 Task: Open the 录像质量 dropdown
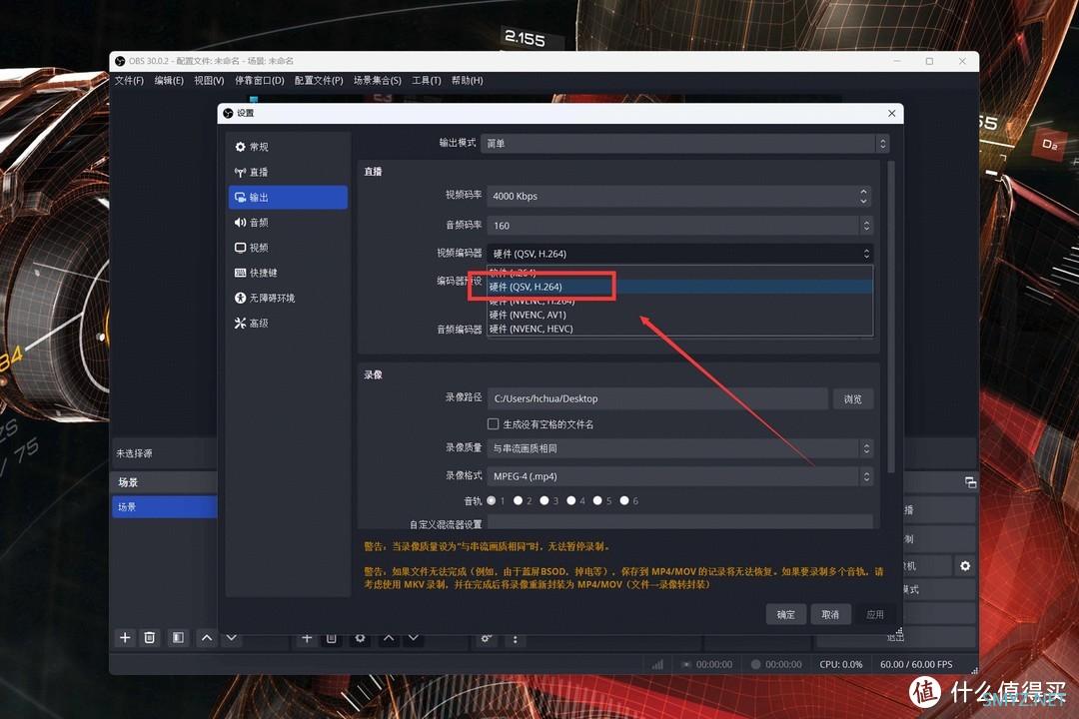tap(680, 448)
